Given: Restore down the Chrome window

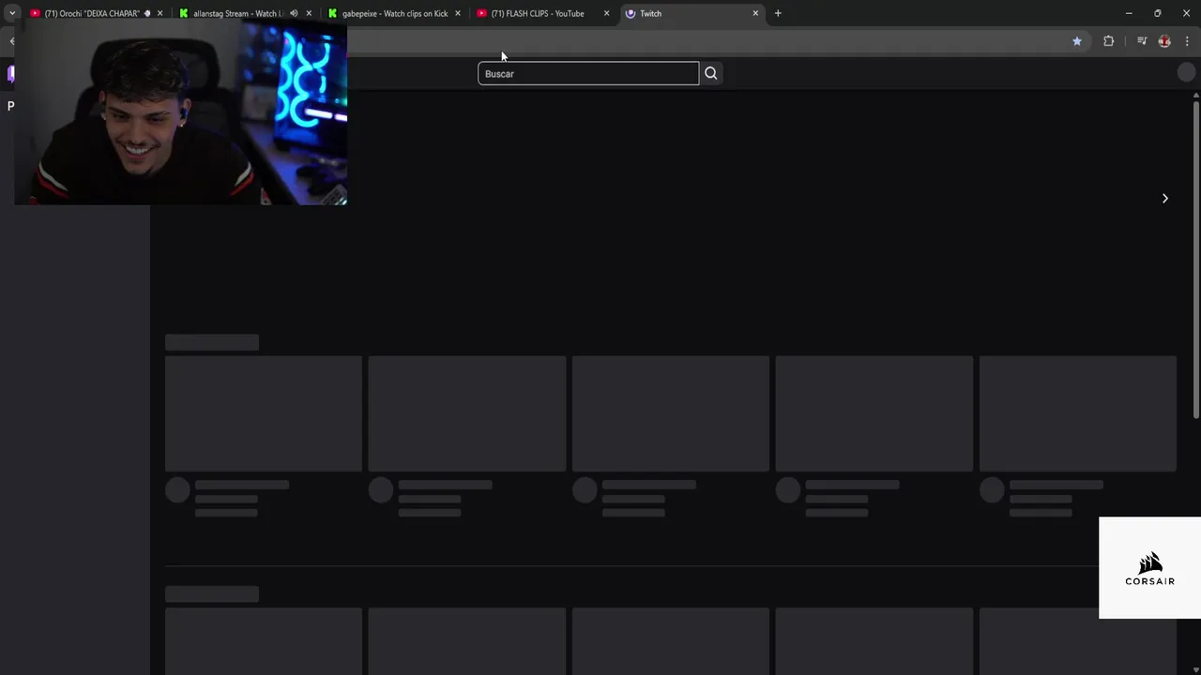Looking at the screenshot, I should [x=1157, y=13].
